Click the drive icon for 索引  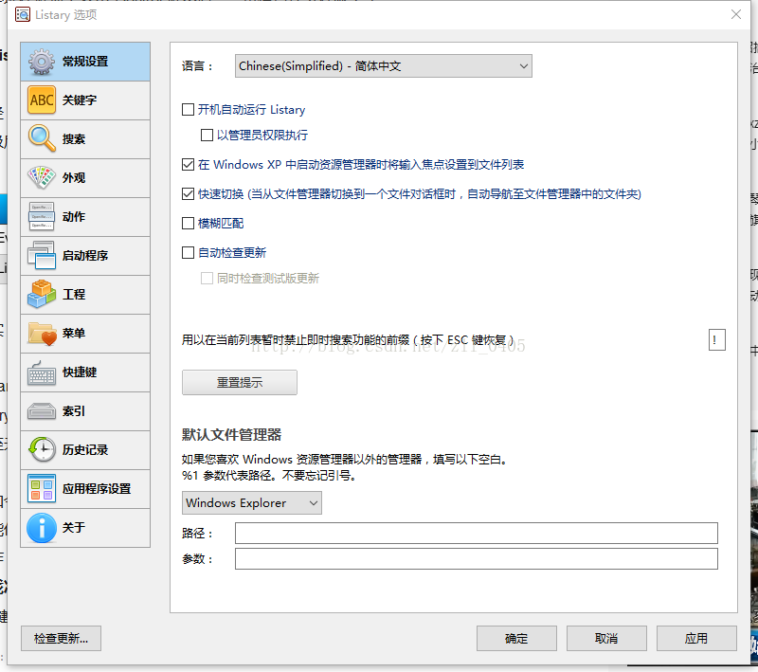click(42, 411)
